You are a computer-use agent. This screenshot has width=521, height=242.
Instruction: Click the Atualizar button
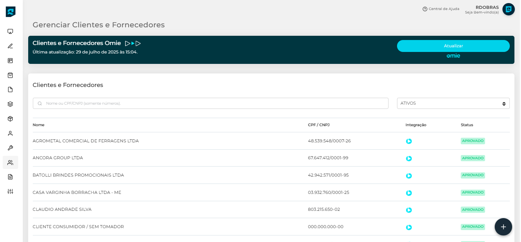click(453, 46)
